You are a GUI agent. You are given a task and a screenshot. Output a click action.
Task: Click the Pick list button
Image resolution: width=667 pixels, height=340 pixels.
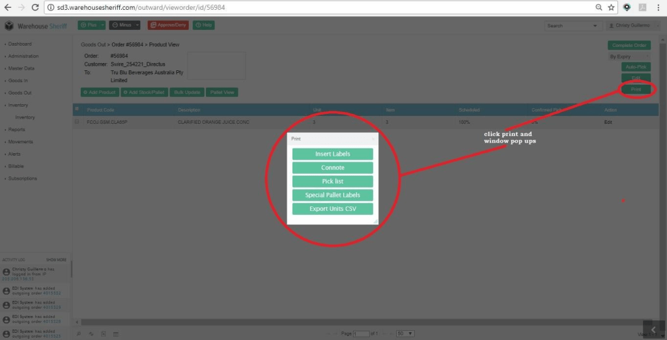point(332,182)
